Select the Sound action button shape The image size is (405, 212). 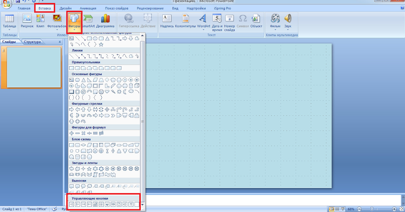[125, 204]
